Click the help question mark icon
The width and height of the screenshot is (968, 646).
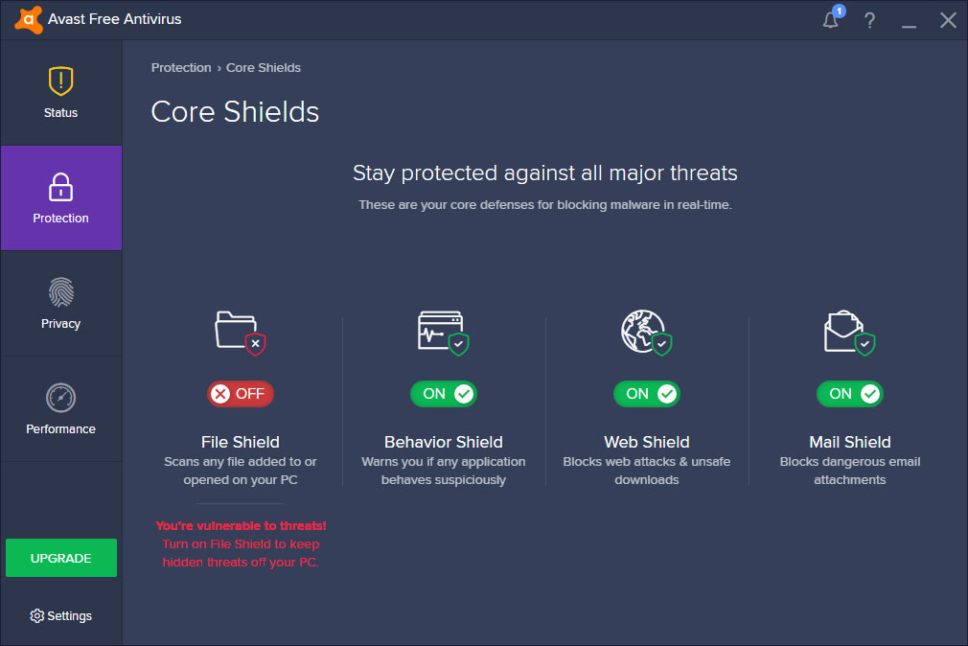(869, 20)
